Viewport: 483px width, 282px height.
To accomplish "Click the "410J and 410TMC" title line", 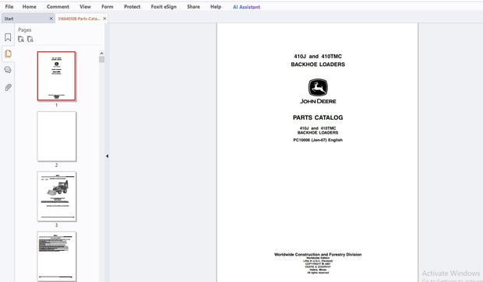I will [x=318, y=56].
